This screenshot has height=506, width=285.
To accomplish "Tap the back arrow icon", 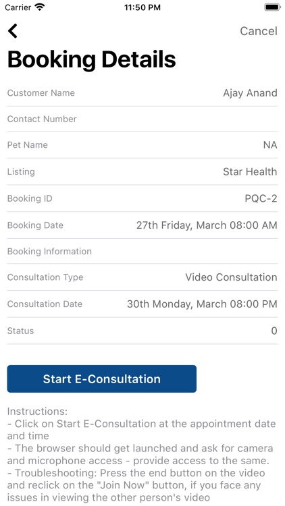I will [13, 31].
